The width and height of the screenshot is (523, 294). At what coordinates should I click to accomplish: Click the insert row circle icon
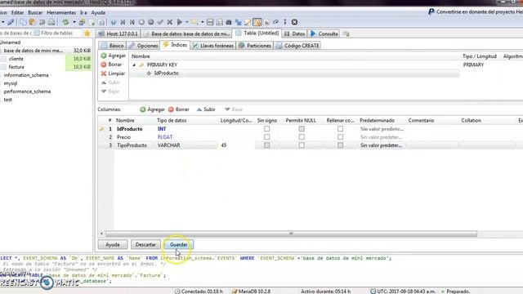point(141,22)
